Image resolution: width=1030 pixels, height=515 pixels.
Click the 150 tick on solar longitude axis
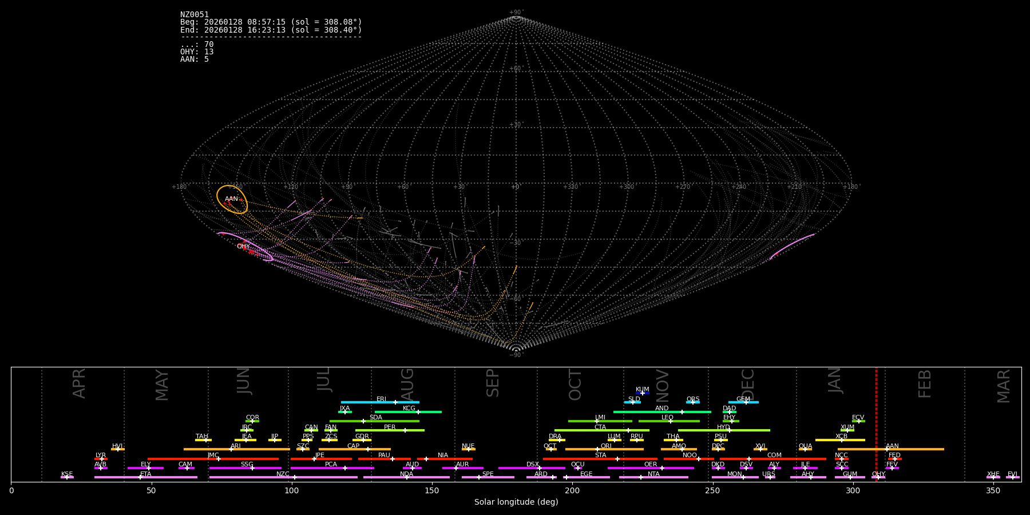(432, 490)
